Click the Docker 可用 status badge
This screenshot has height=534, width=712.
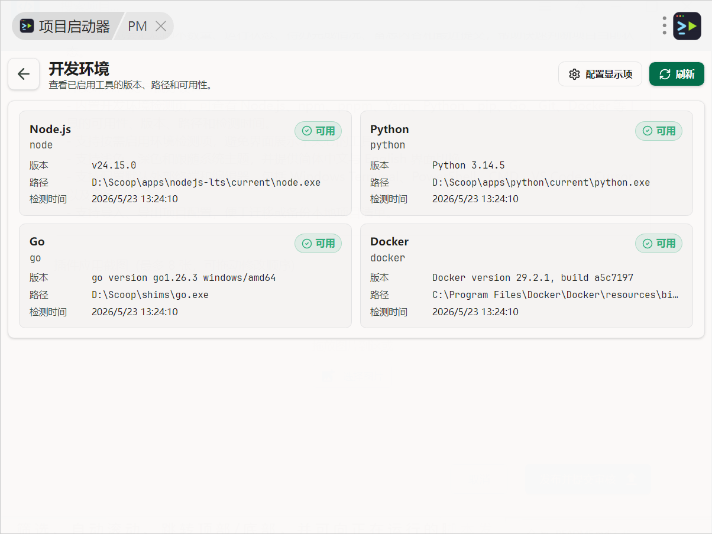click(x=659, y=243)
